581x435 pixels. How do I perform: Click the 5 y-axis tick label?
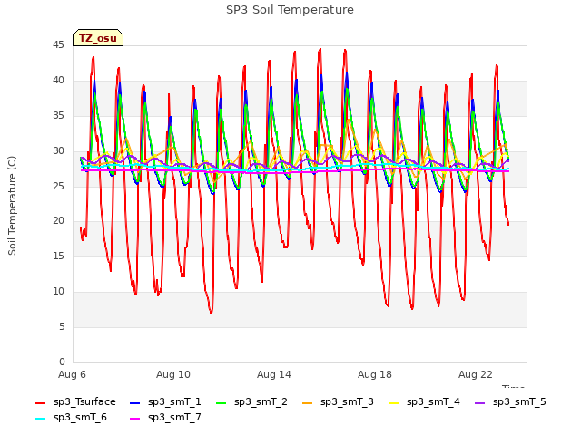pos(62,326)
